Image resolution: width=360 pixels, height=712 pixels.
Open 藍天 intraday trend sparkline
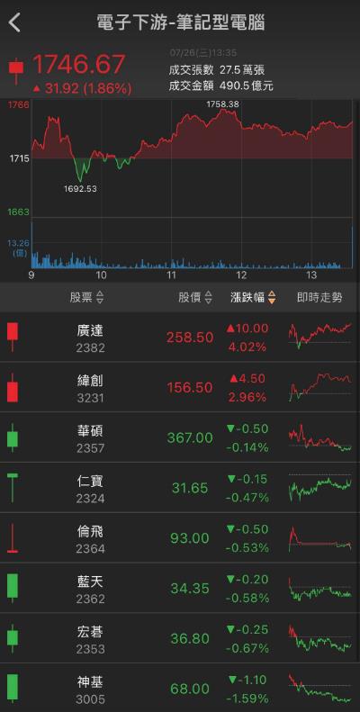[320, 589]
